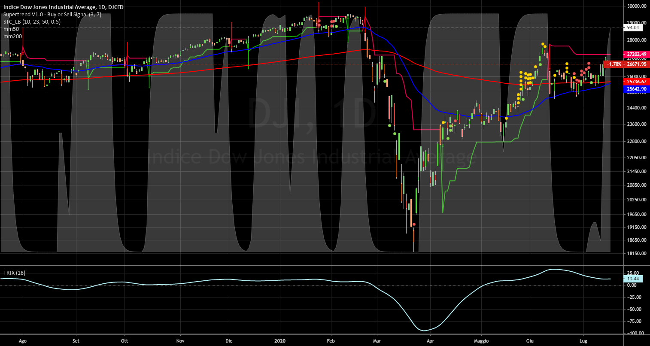Click the TRIX zero dashed line

(311, 285)
